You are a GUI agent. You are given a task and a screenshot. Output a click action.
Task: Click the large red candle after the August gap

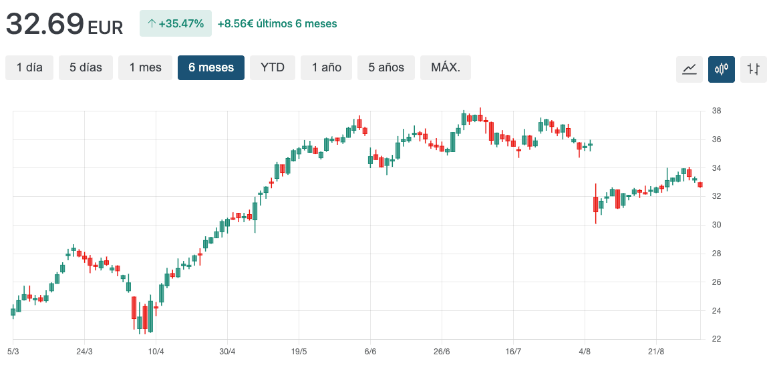595,204
